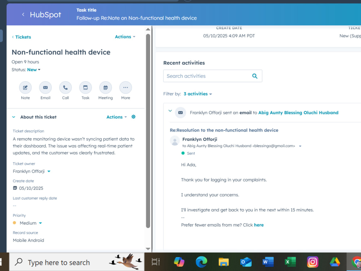Screen dimensions: 361x271
Task: Collapse the sent email activity chevron
Action: 170,111
